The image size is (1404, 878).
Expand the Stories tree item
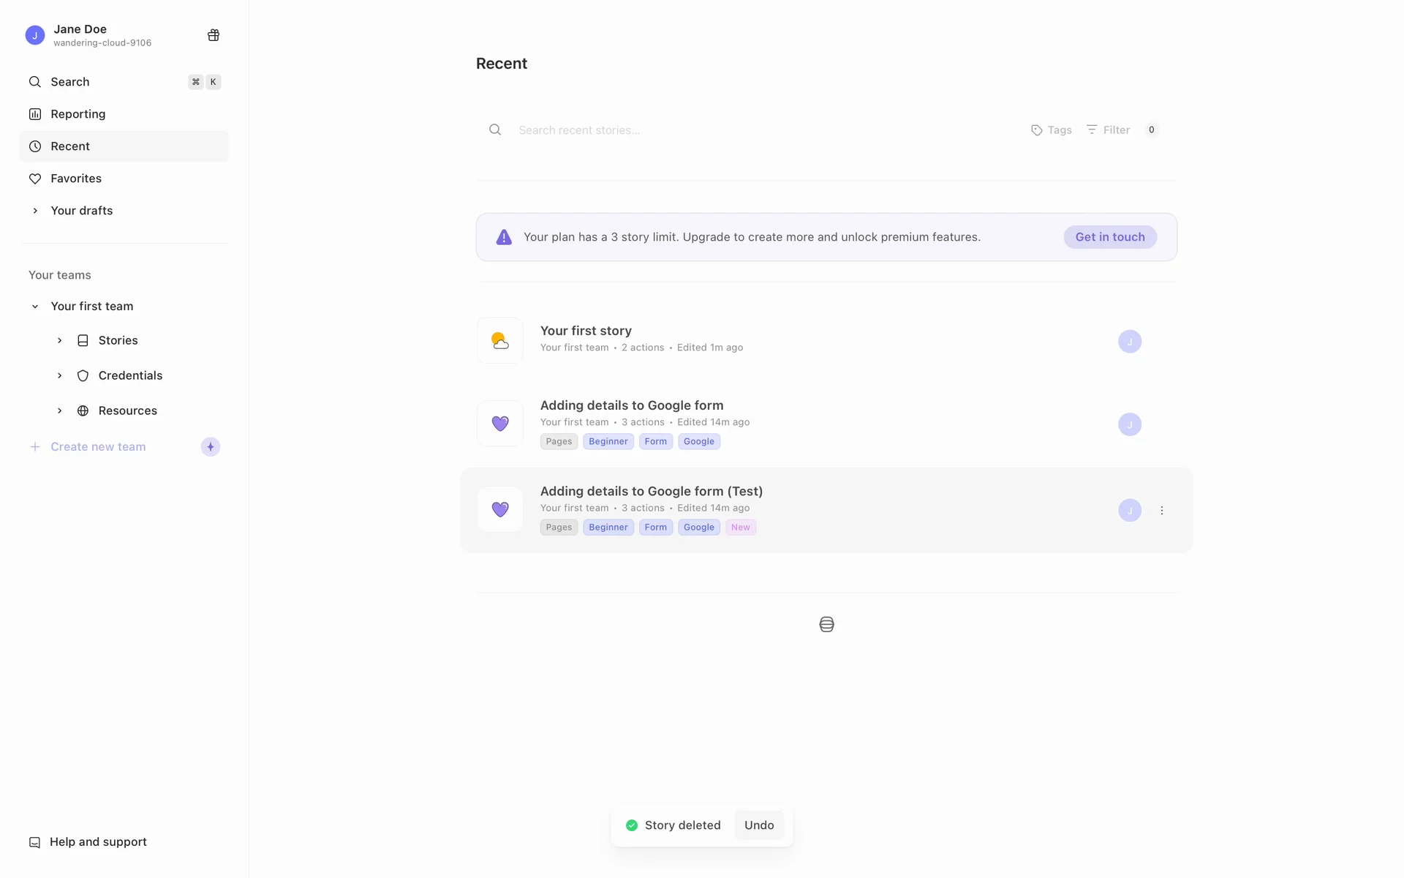[x=60, y=341]
